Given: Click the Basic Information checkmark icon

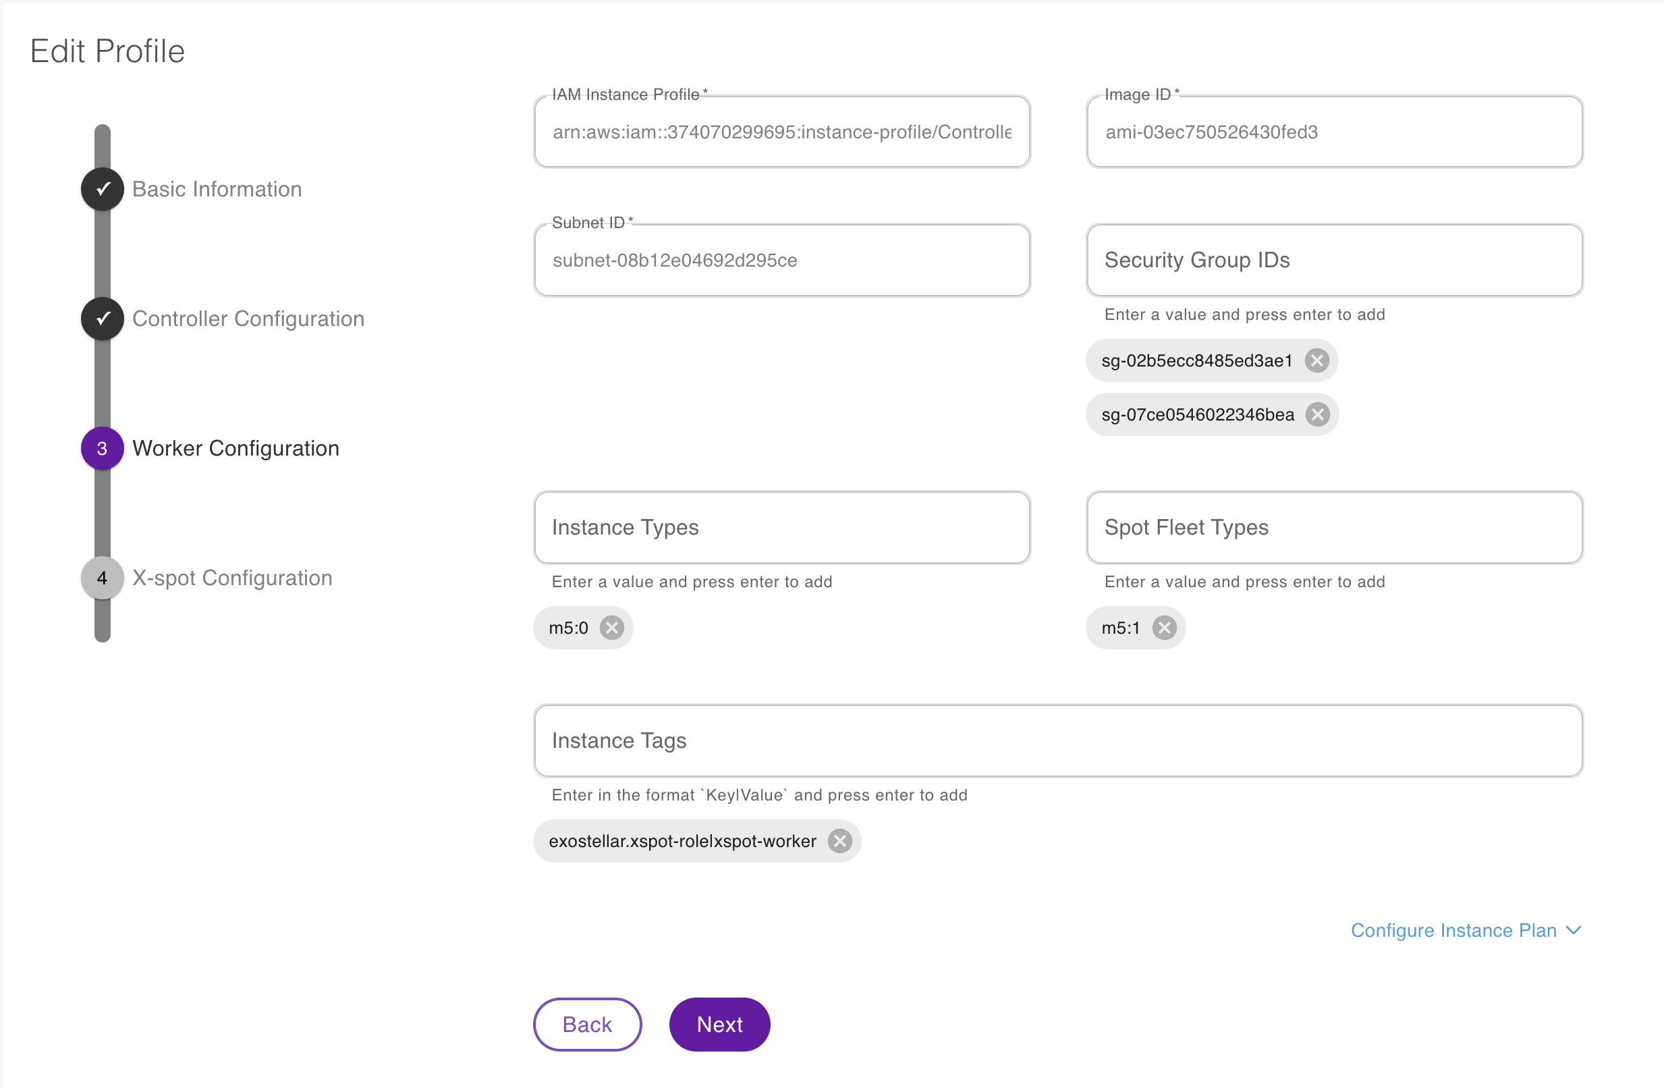Looking at the screenshot, I should (x=102, y=188).
